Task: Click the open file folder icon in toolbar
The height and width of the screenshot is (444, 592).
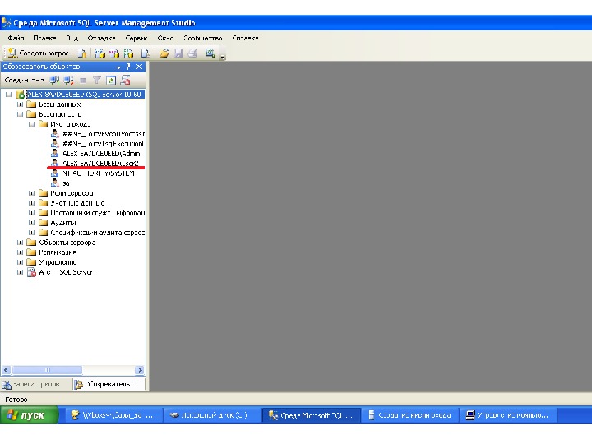Action: point(164,53)
